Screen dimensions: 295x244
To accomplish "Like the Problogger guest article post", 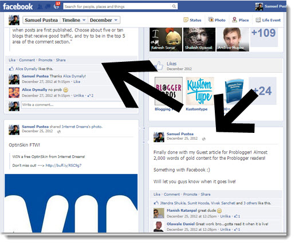I will 157,194.
